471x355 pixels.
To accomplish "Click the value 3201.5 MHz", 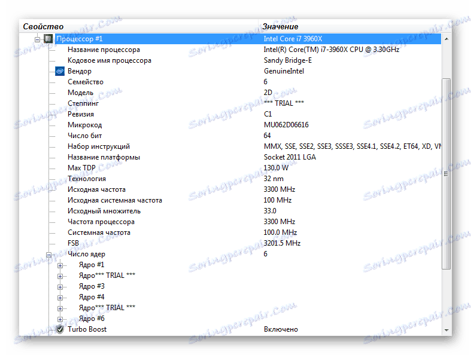I will point(282,243).
